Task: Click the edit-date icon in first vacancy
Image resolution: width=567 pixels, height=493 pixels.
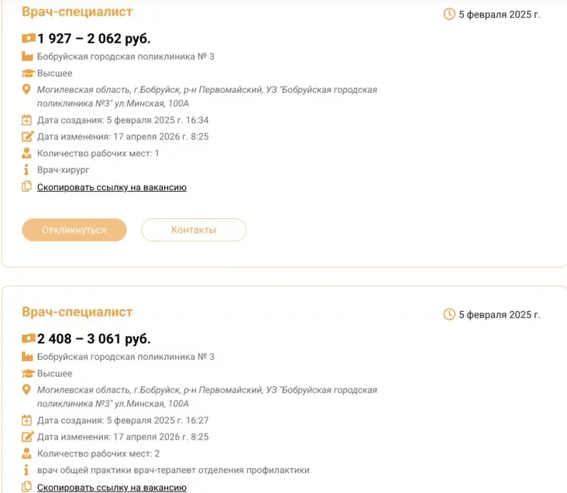Action: click(27, 137)
